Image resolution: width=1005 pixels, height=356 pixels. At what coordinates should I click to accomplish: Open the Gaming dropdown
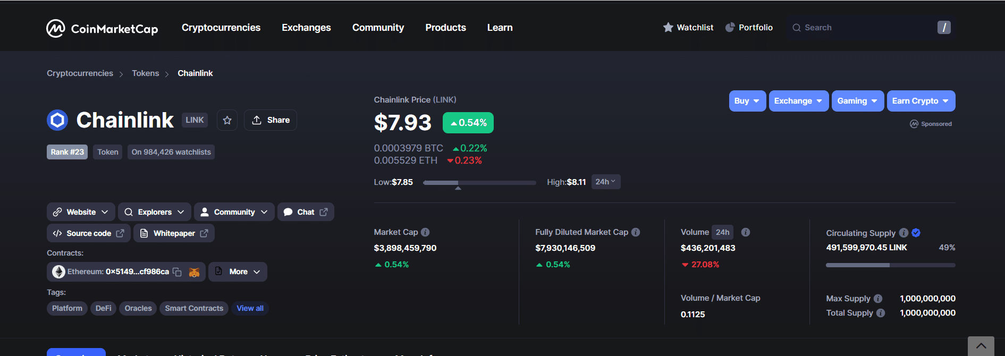(857, 101)
